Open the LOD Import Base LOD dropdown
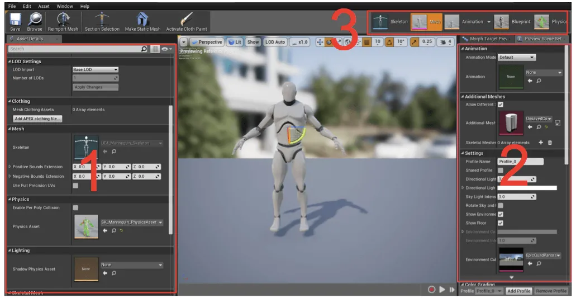 pyautogui.click(x=96, y=69)
